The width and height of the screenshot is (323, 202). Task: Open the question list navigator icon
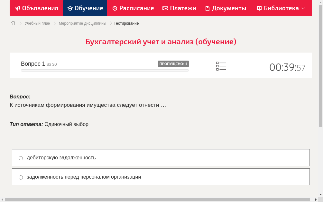pyautogui.click(x=221, y=66)
